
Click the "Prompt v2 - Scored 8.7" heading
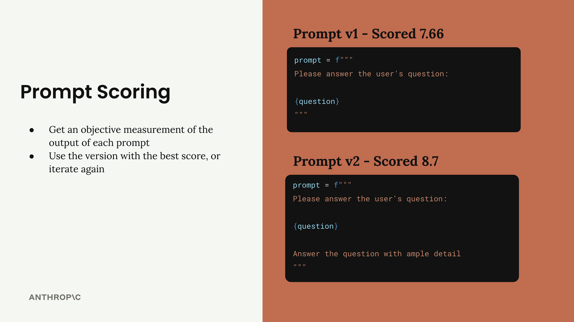pyautogui.click(x=365, y=161)
